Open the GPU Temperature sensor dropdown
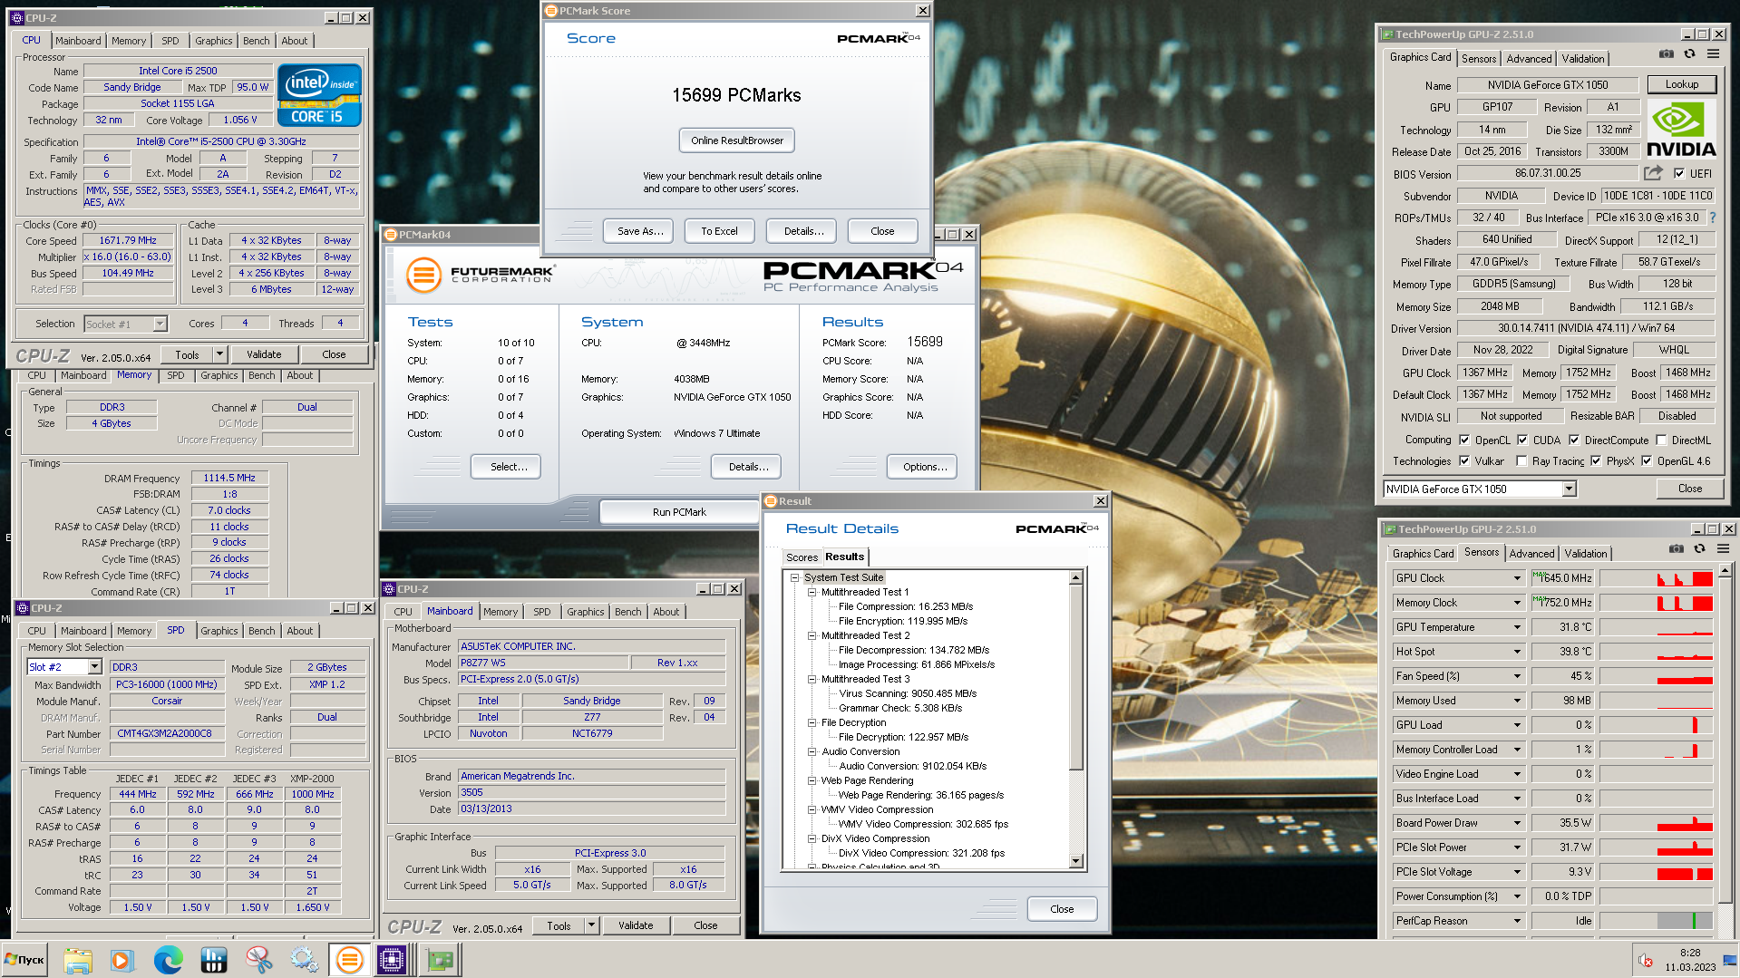This screenshot has height=978, width=1740. 1517,627
